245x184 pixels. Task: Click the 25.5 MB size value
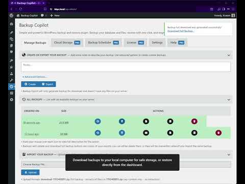pyautogui.click(x=64, y=123)
